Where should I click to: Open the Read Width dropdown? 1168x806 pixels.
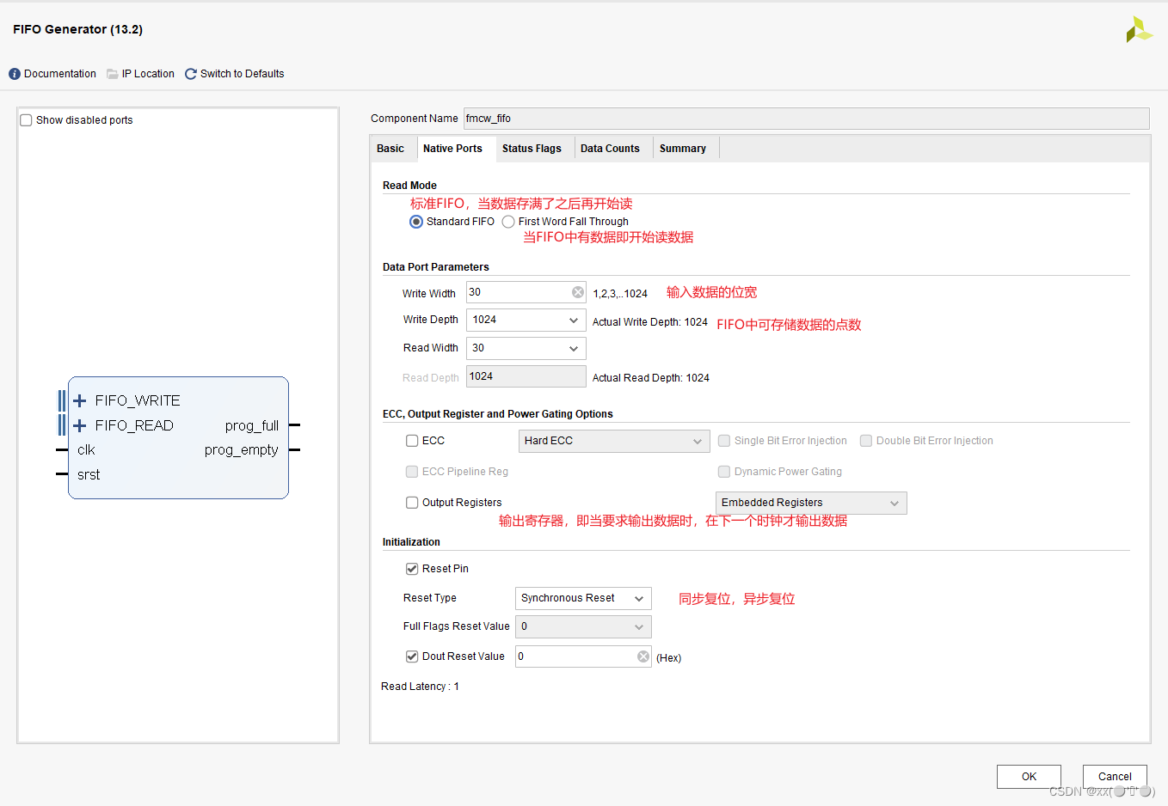coord(526,348)
